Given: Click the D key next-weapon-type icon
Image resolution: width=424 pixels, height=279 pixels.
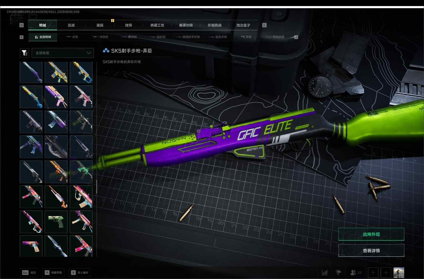Looking at the screenshot, I should 296,37.
